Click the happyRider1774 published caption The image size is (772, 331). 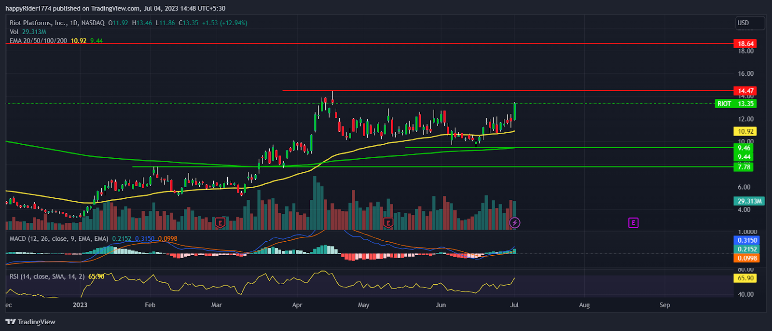tap(115, 8)
